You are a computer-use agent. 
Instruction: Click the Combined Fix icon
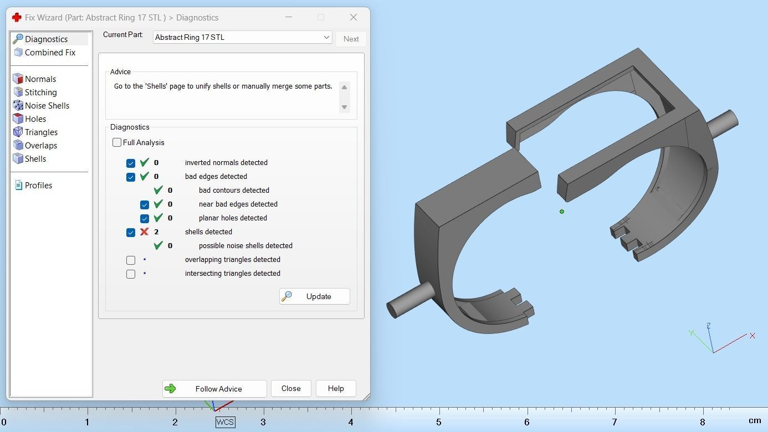(18, 52)
